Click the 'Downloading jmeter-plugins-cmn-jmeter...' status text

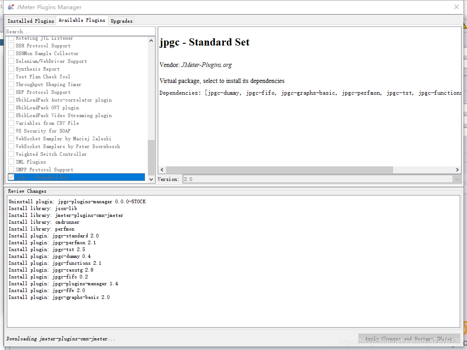(x=61, y=339)
